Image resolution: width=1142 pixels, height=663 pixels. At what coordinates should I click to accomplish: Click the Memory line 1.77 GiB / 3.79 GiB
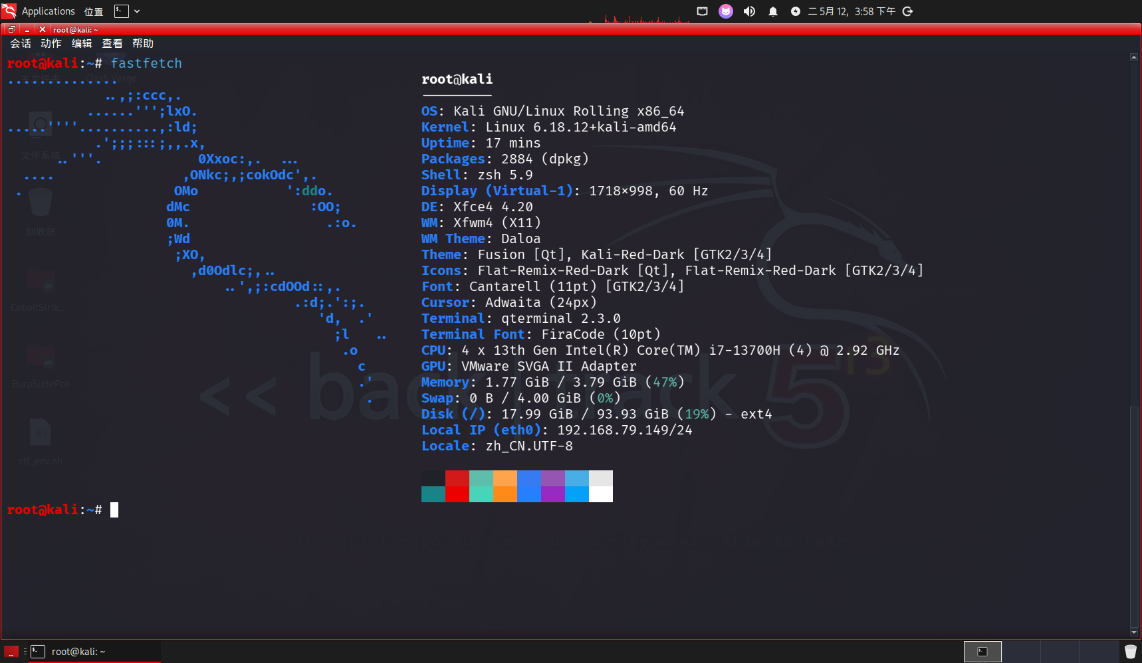point(553,382)
